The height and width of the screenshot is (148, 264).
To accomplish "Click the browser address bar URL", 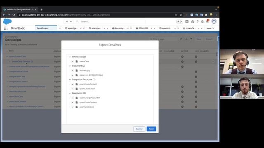I will [x=66, y=15].
